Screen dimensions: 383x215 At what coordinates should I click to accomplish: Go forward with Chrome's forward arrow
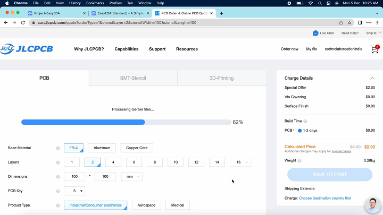click(x=14, y=23)
